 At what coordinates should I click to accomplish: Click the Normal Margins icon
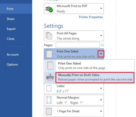(49, 100)
